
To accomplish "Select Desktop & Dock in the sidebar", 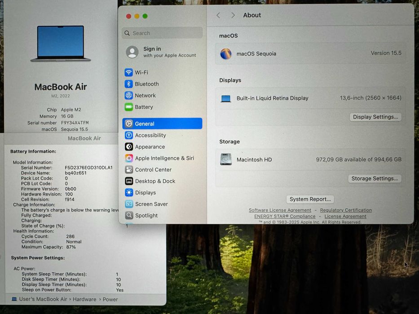I will tap(162, 181).
